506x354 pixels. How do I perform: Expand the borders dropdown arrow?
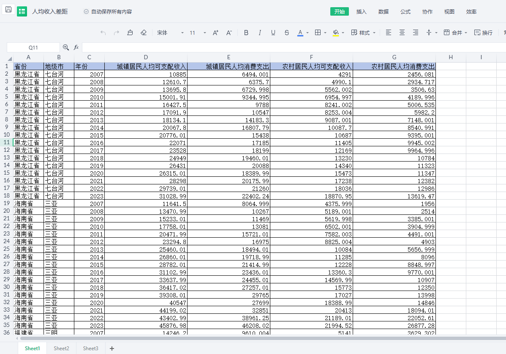[x=325, y=33]
